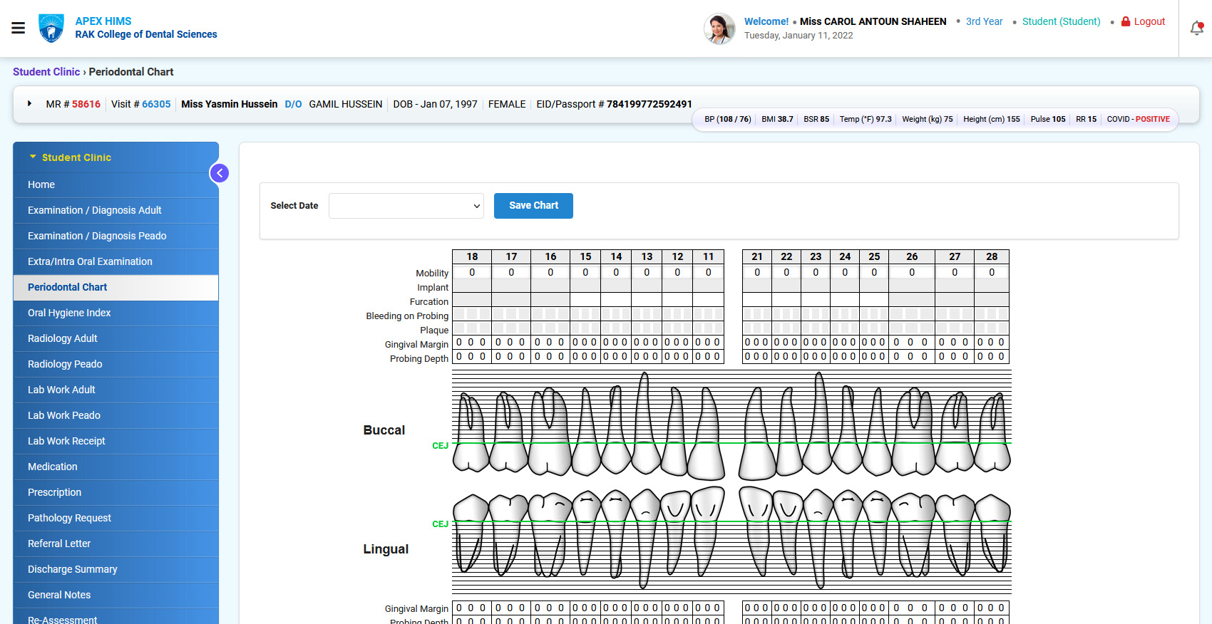Click the implant cell for tooth 28
Image resolution: width=1212 pixels, height=624 pixels.
(x=992, y=286)
